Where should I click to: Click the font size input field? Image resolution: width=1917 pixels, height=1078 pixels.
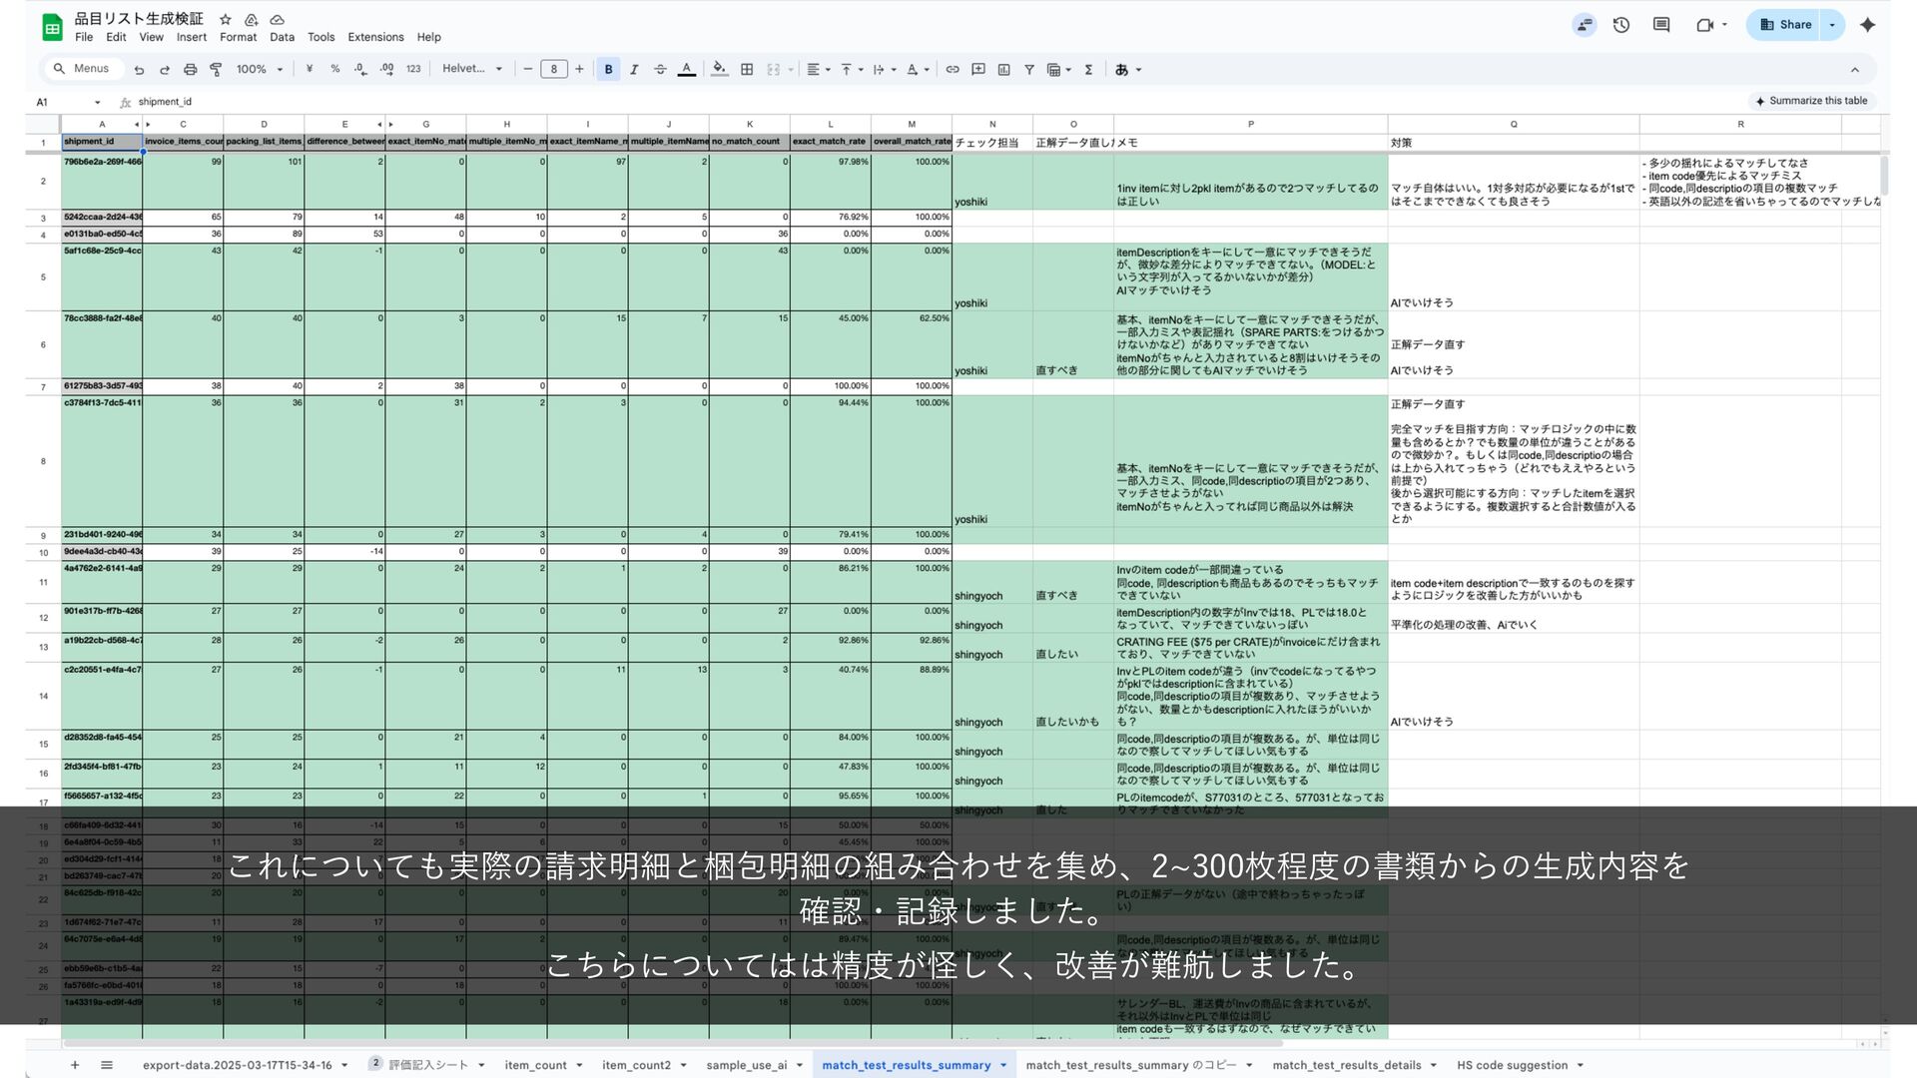pos(554,69)
